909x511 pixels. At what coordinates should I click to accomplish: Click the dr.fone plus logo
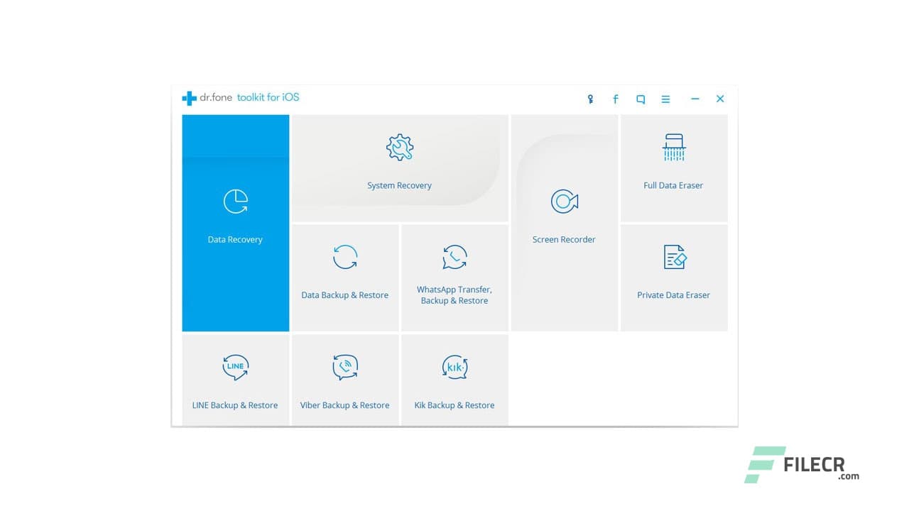(190, 98)
